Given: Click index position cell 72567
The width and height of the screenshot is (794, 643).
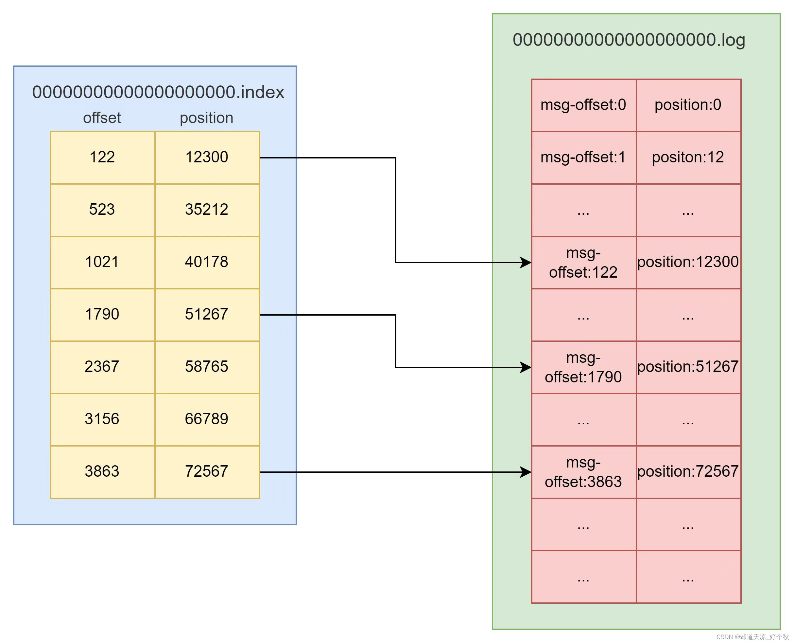Looking at the screenshot, I should click(207, 472).
